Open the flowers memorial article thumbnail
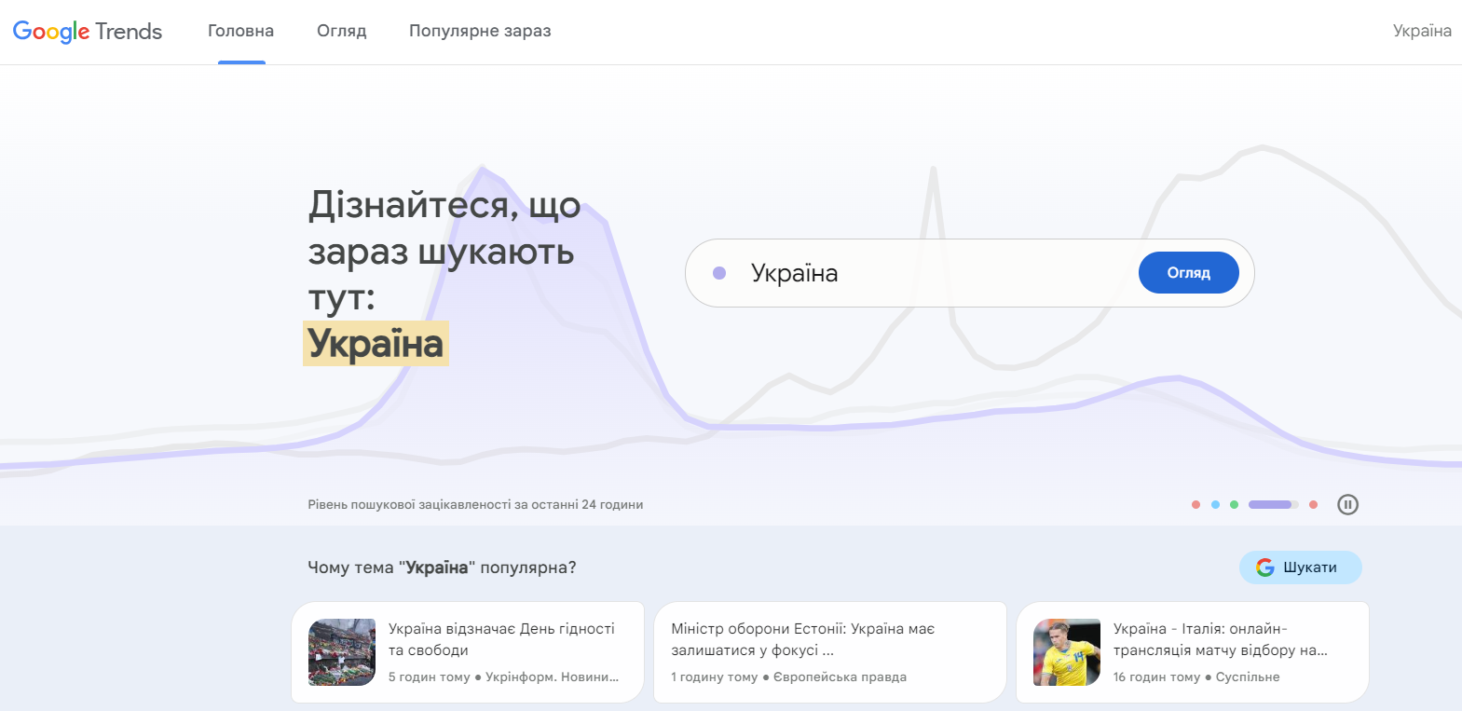Image resolution: width=1462 pixels, height=711 pixels. [342, 652]
